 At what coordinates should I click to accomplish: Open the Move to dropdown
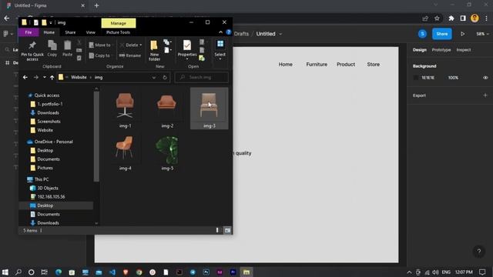click(x=101, y=45)
